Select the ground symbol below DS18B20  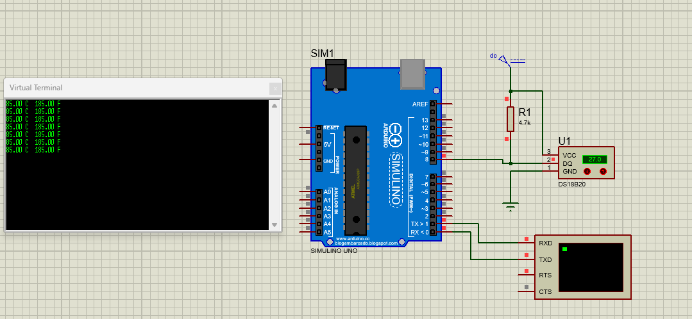[511, 206]
